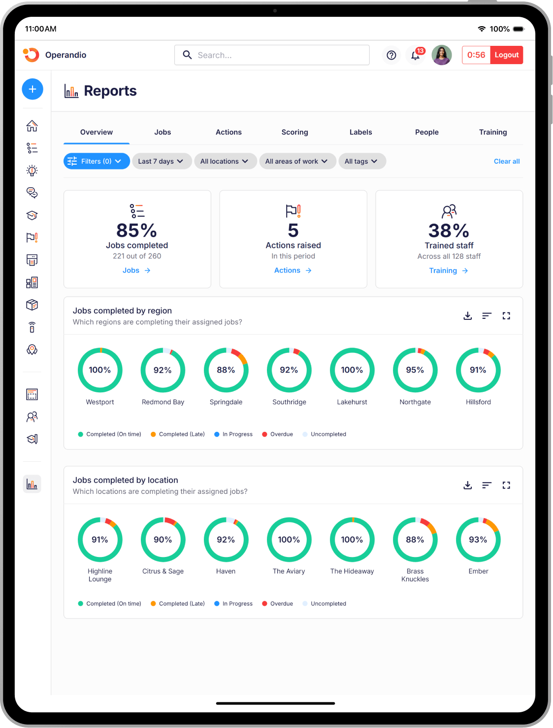This screenshot has width=553, height=728.
Task: Switch to the People tab
Action: coord(426,132)
